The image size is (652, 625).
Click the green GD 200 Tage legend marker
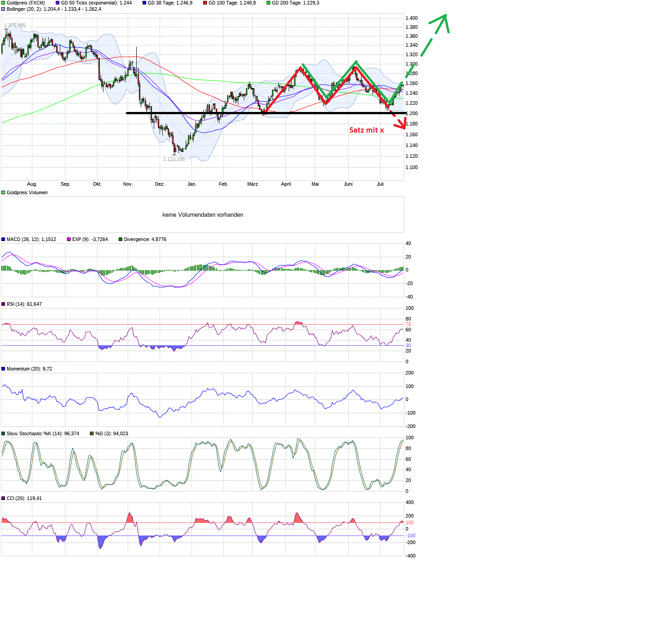coord(268,3)
